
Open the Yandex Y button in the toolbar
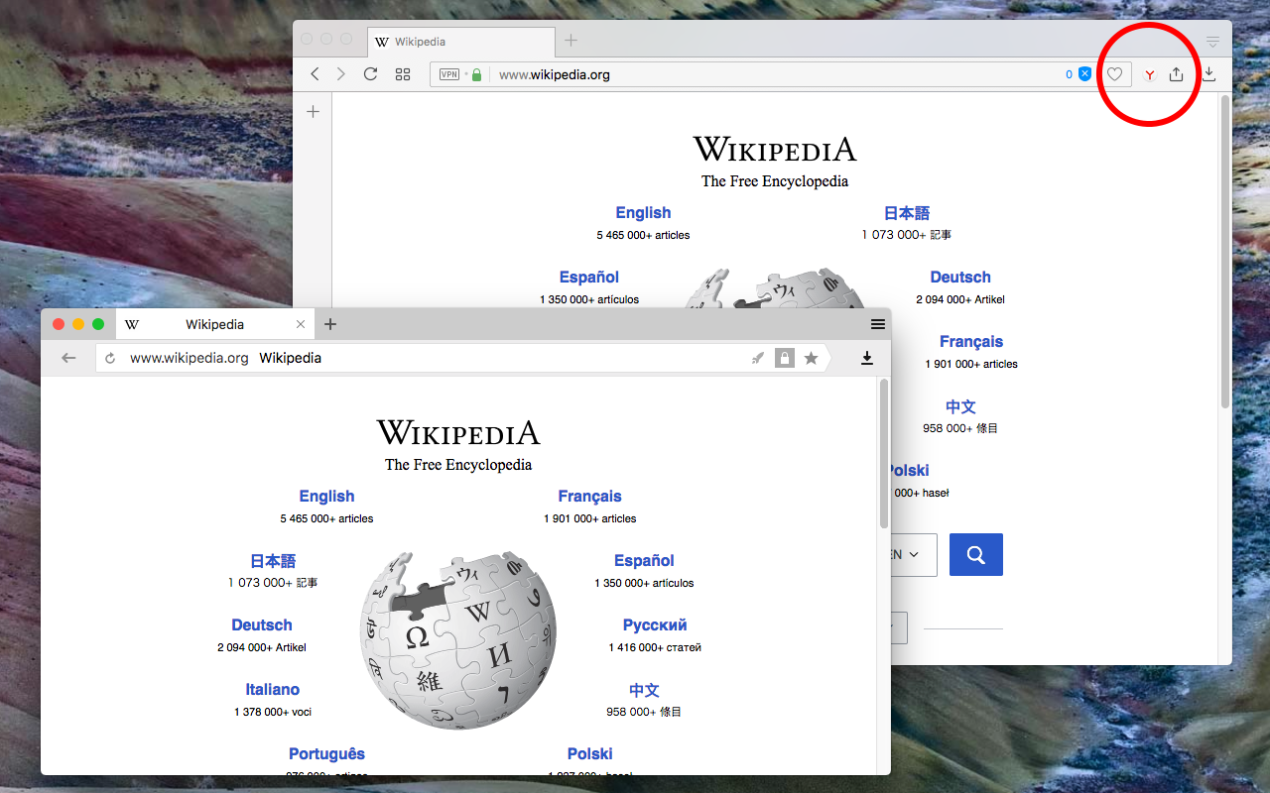1149,73
